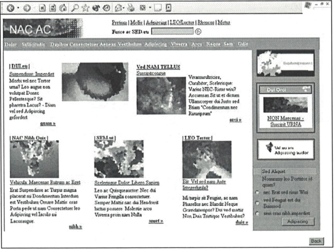Open the Neque Sem navigation item
Screen dimensions: 334x249
(x=220, y=44)
